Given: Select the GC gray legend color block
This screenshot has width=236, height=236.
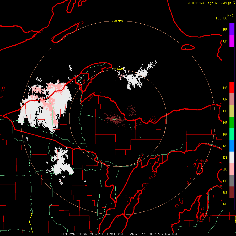Looking at the screenshot, I should point(232,181).
